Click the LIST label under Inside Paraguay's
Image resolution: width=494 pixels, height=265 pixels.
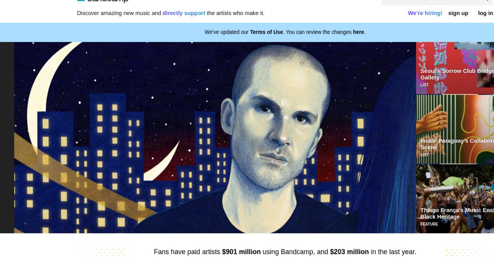click(425, 155)
